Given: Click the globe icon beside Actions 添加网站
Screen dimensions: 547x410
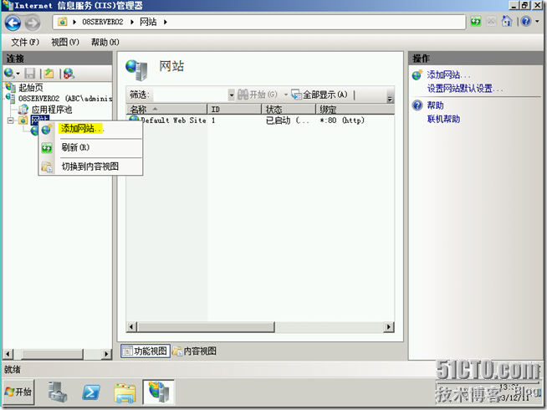Looking at the screenshot, I should (x=417, y=74).
